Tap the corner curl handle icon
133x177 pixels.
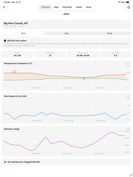click(x=131, y=175)
